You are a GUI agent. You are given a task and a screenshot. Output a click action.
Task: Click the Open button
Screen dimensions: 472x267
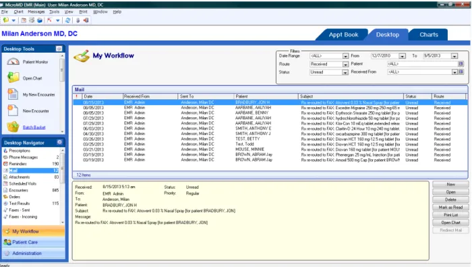tap(450, 192)
